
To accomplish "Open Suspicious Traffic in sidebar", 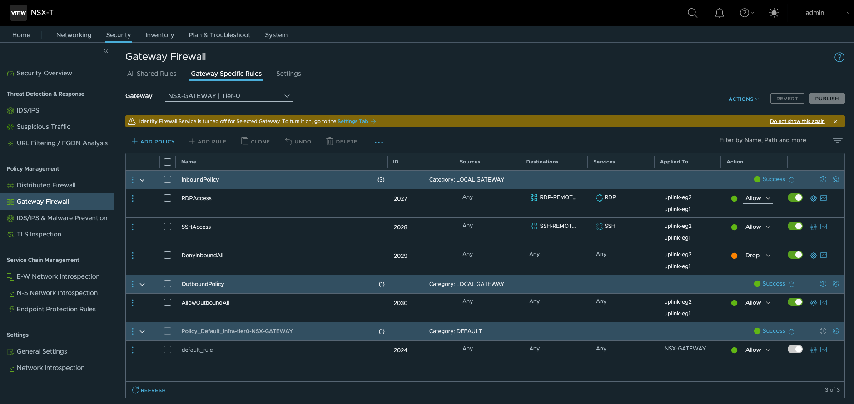I will (44, 127).
